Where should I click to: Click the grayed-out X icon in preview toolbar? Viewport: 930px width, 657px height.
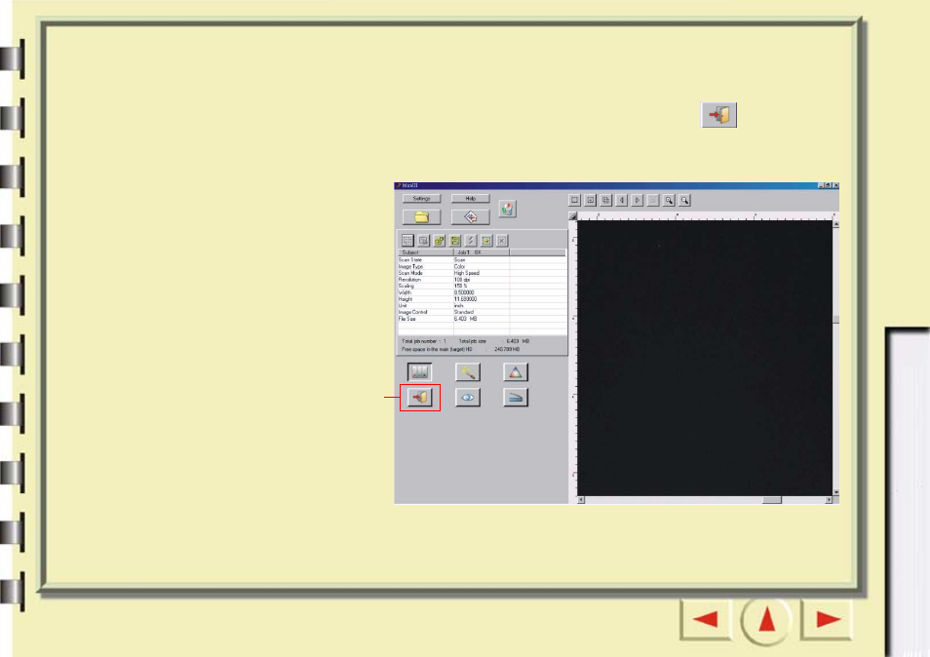tap(653, 201)
